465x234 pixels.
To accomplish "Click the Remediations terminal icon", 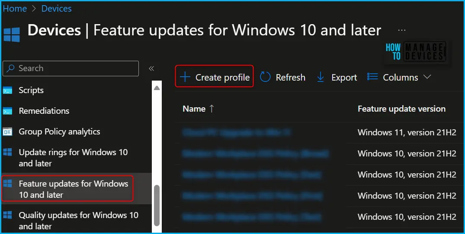I will (7, 111).
